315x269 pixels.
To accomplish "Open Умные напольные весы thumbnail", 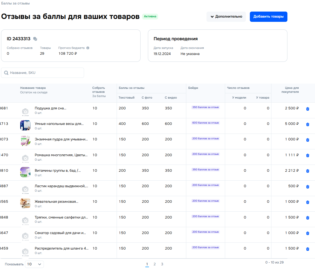I will click(25, 125).
